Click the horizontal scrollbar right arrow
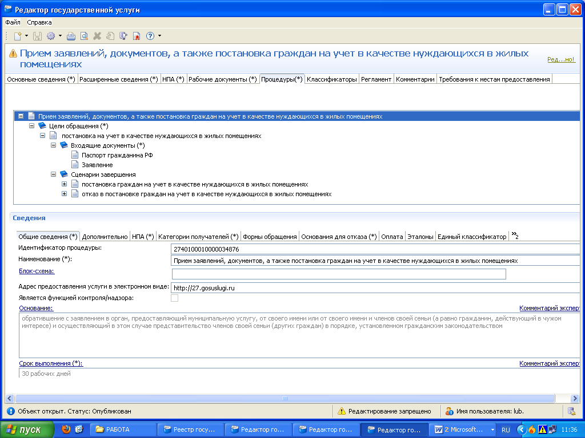This screenshot has width=585, height=438. point(575,398)
